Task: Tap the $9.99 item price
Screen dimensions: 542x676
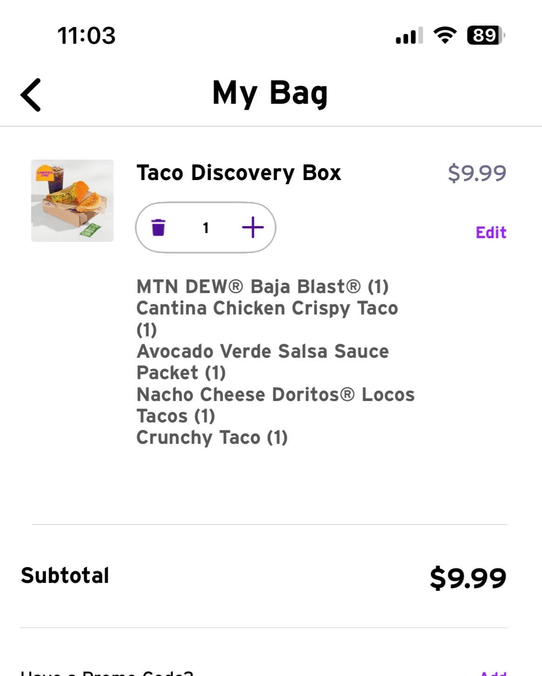Action: (476, 173)
